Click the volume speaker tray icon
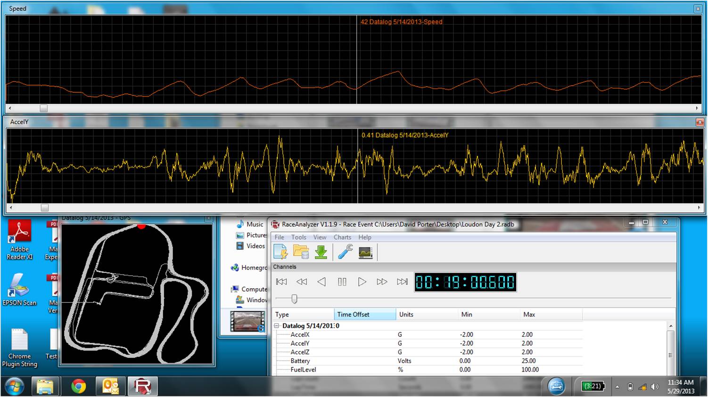The width and height of the screenshot is (708, 397). tap(655, 387)
